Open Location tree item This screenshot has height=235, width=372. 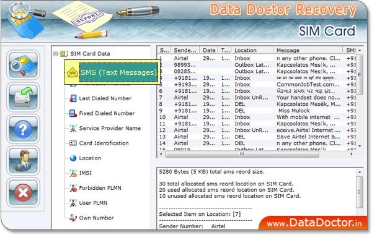[x=90, y=158]
